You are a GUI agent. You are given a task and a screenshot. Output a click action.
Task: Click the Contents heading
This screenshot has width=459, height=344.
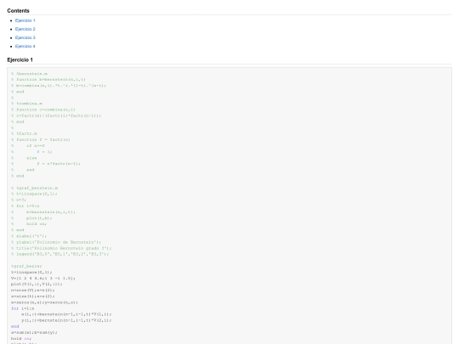[x=18, y=11]
